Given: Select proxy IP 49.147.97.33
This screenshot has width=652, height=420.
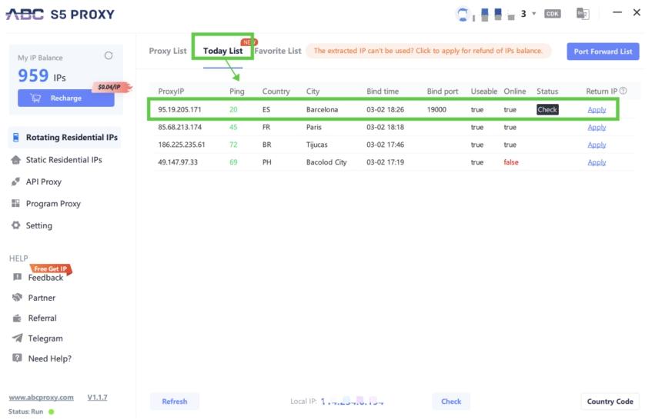Looking at the screenshot, I should point(178,162).
